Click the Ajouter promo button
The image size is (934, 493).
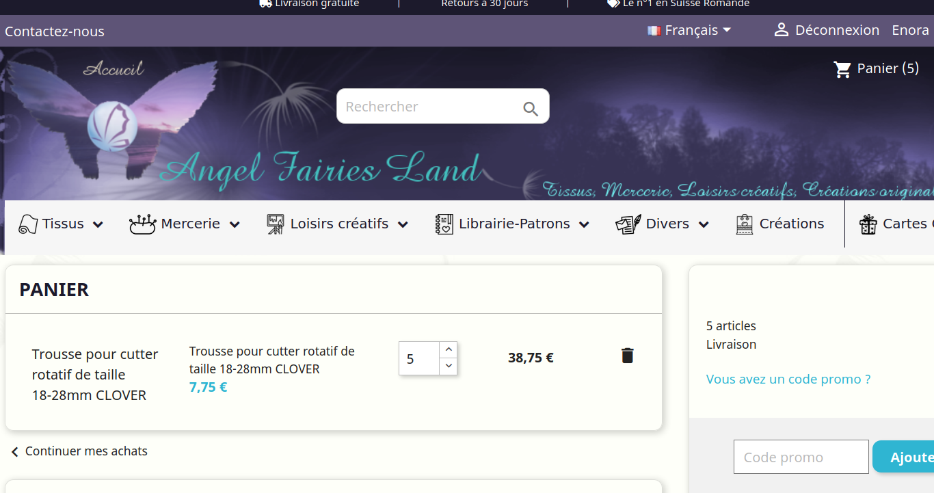(903, 457)
